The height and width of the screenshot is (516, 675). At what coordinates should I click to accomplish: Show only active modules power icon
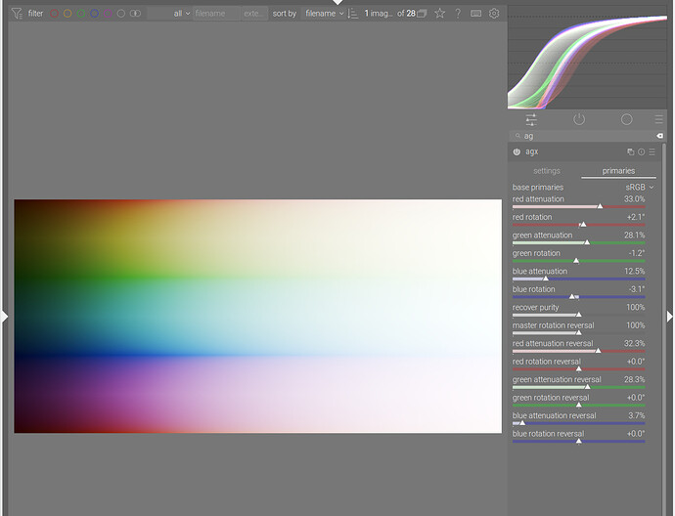(x=579, y=119)
